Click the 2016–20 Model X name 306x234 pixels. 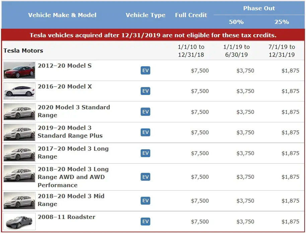pyautogui.click(x=65, y=87)
